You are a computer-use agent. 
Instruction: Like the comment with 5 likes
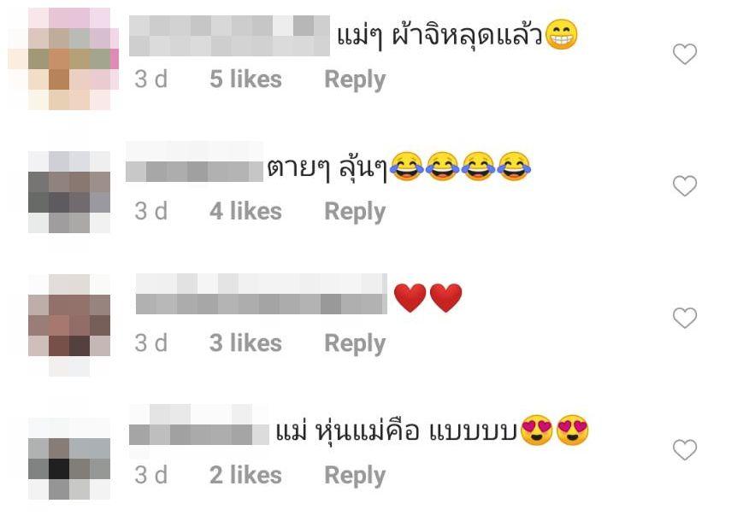(x=685, y=54)
